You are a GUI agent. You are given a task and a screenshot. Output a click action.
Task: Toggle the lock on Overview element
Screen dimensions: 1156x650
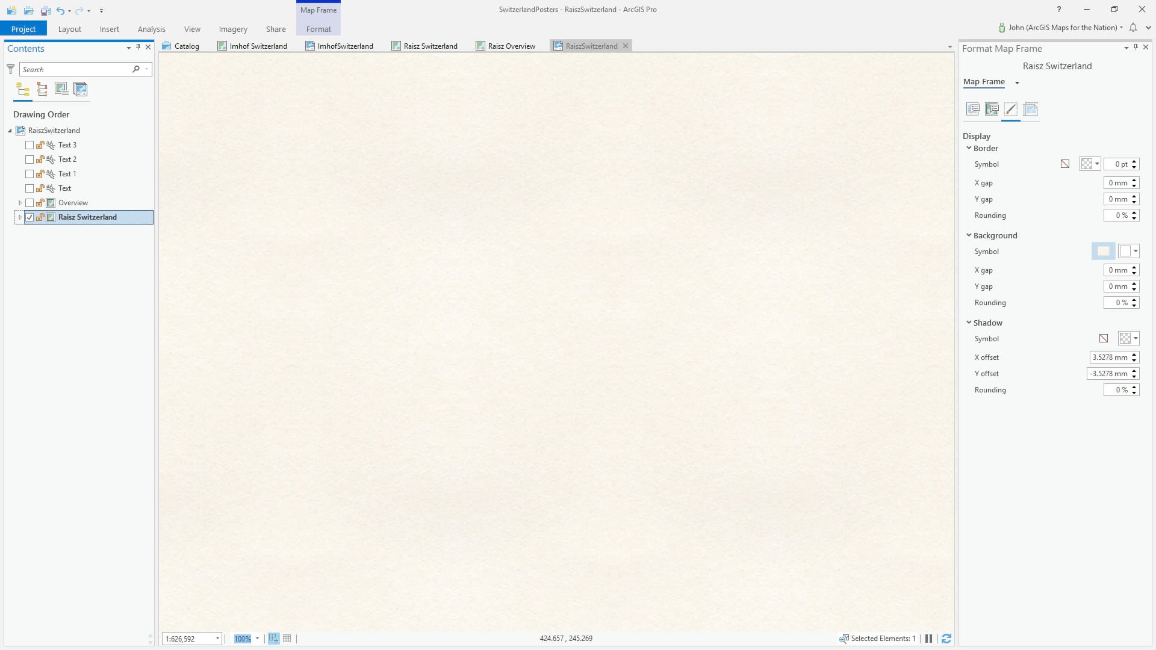point(40,203)
